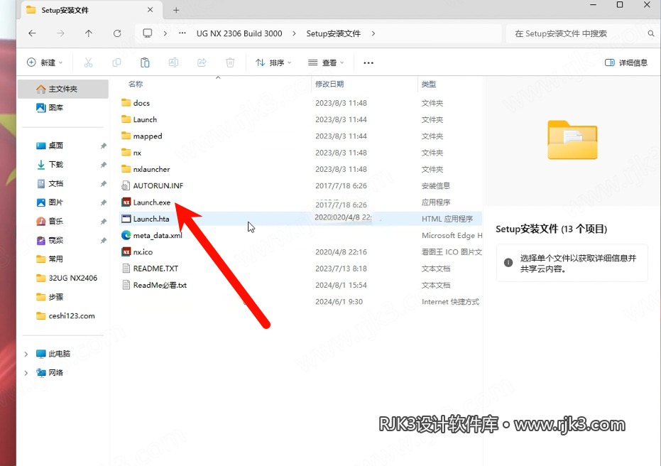Click the Paste clipboard icon
Image resolution: width=661 pixels, height=466 pixels.
pyautogui.click(x=145, y=63)
